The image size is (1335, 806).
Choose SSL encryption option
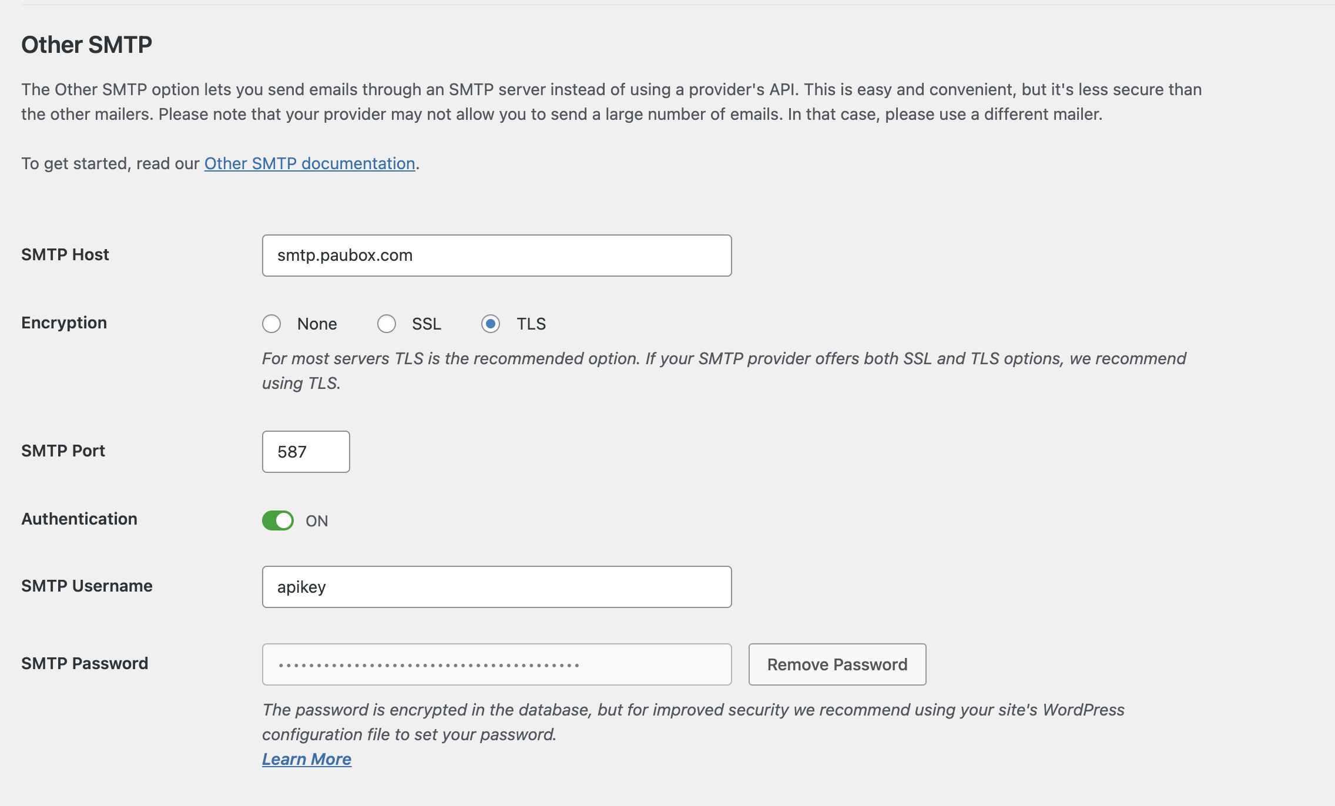click(387, 324)
